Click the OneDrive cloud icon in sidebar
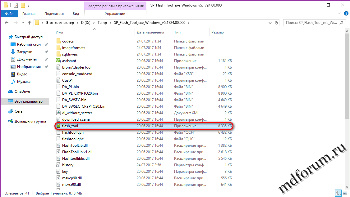Viewport: 350px width, 197px height. (10, 92)
